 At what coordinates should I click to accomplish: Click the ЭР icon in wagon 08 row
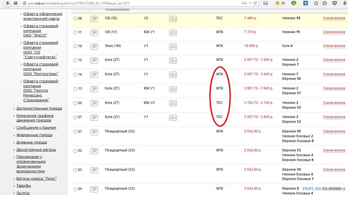pos(94,19)
